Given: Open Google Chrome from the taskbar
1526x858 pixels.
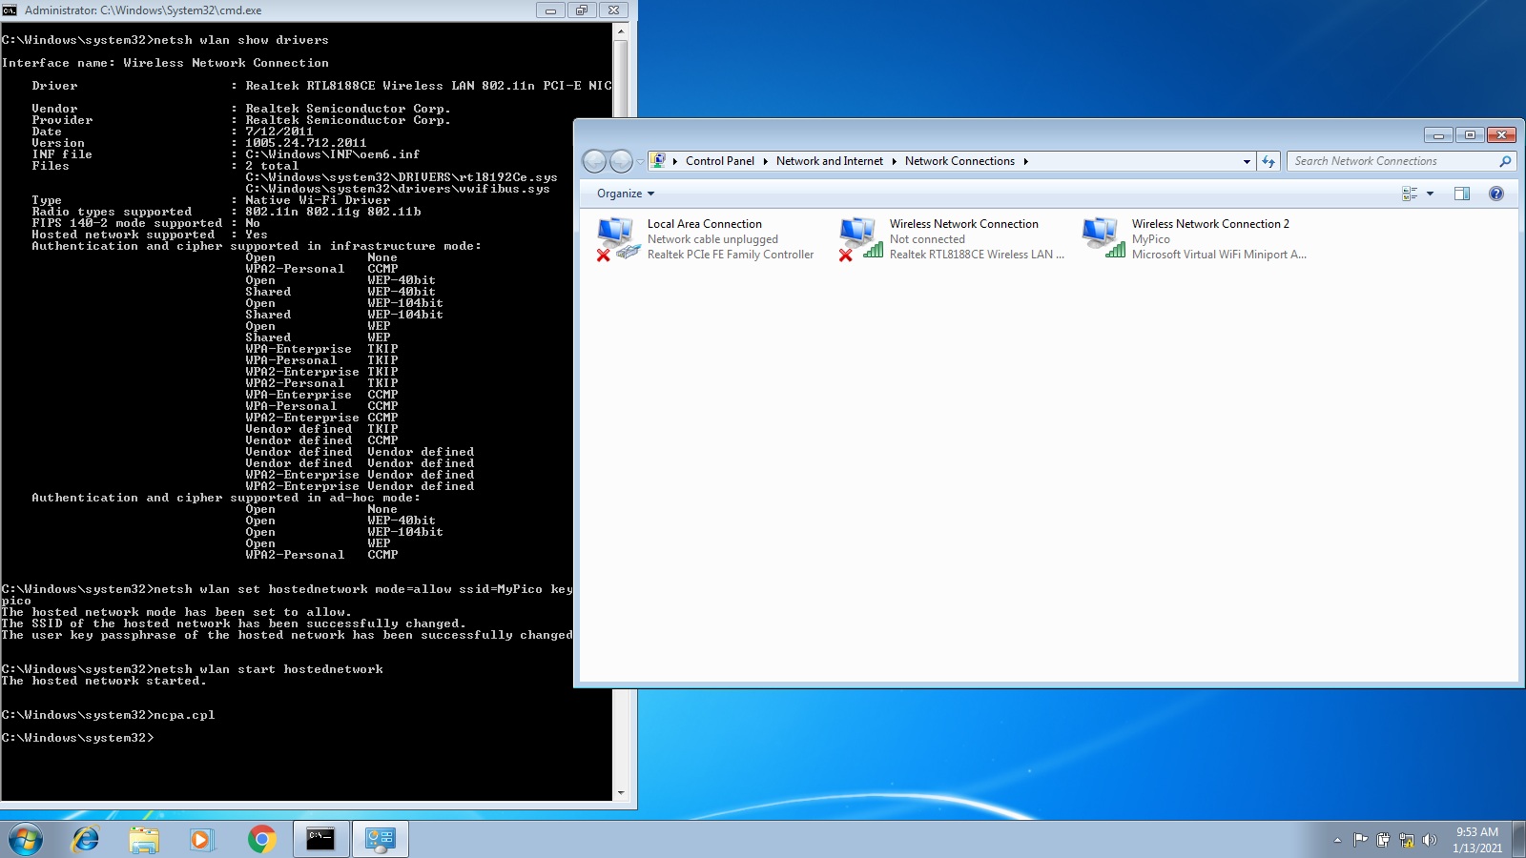Looking at the screenshot, I should (261, 840).
